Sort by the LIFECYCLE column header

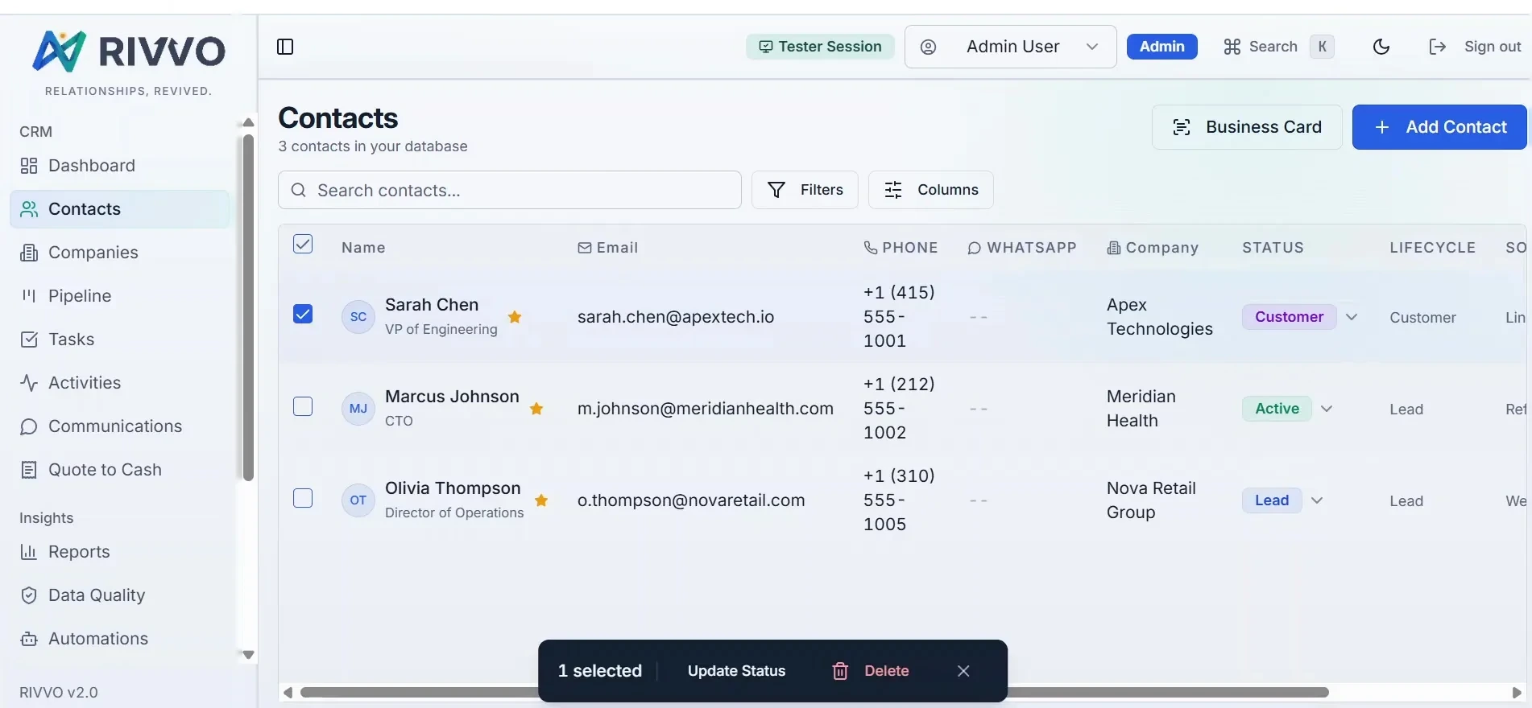click(x=1432, y=248)
